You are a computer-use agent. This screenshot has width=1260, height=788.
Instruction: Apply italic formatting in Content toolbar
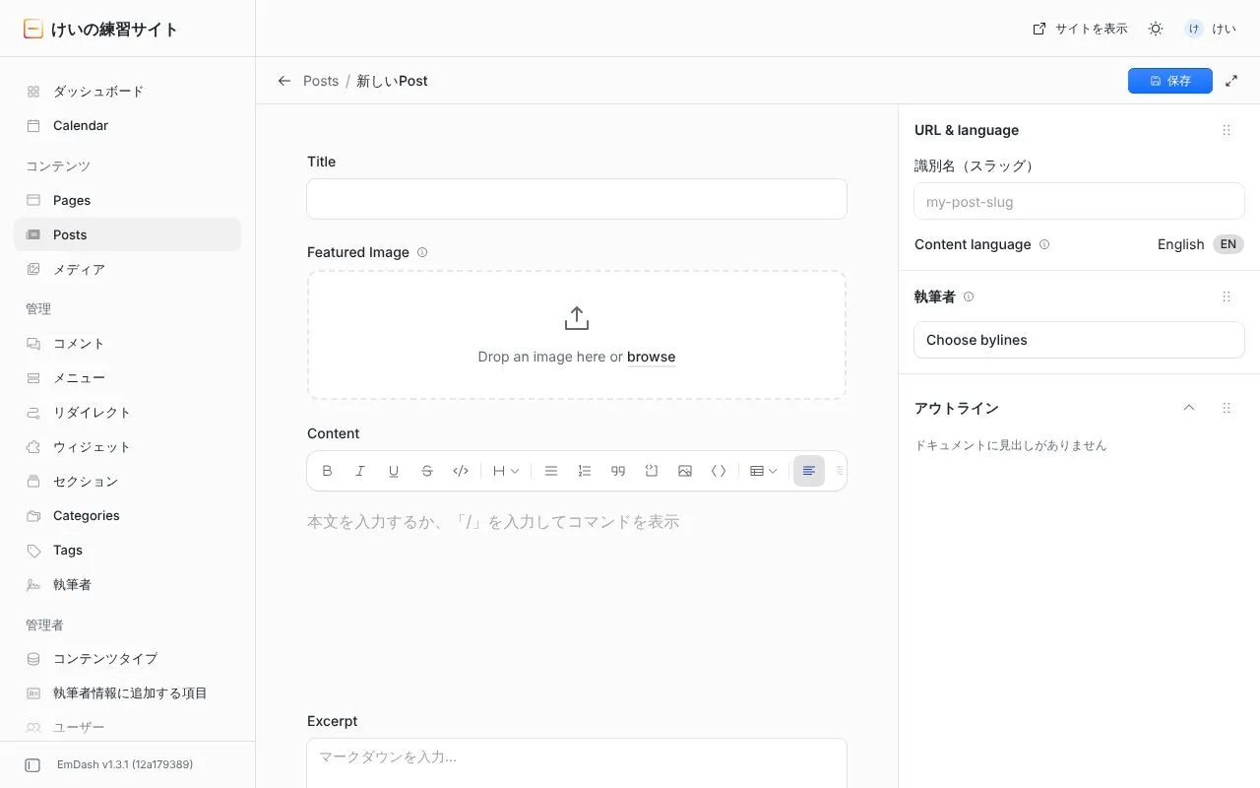click(360, 471)
